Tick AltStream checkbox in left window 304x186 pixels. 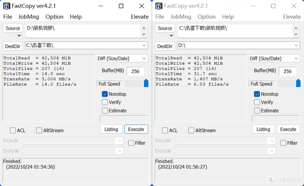point(39,130)
